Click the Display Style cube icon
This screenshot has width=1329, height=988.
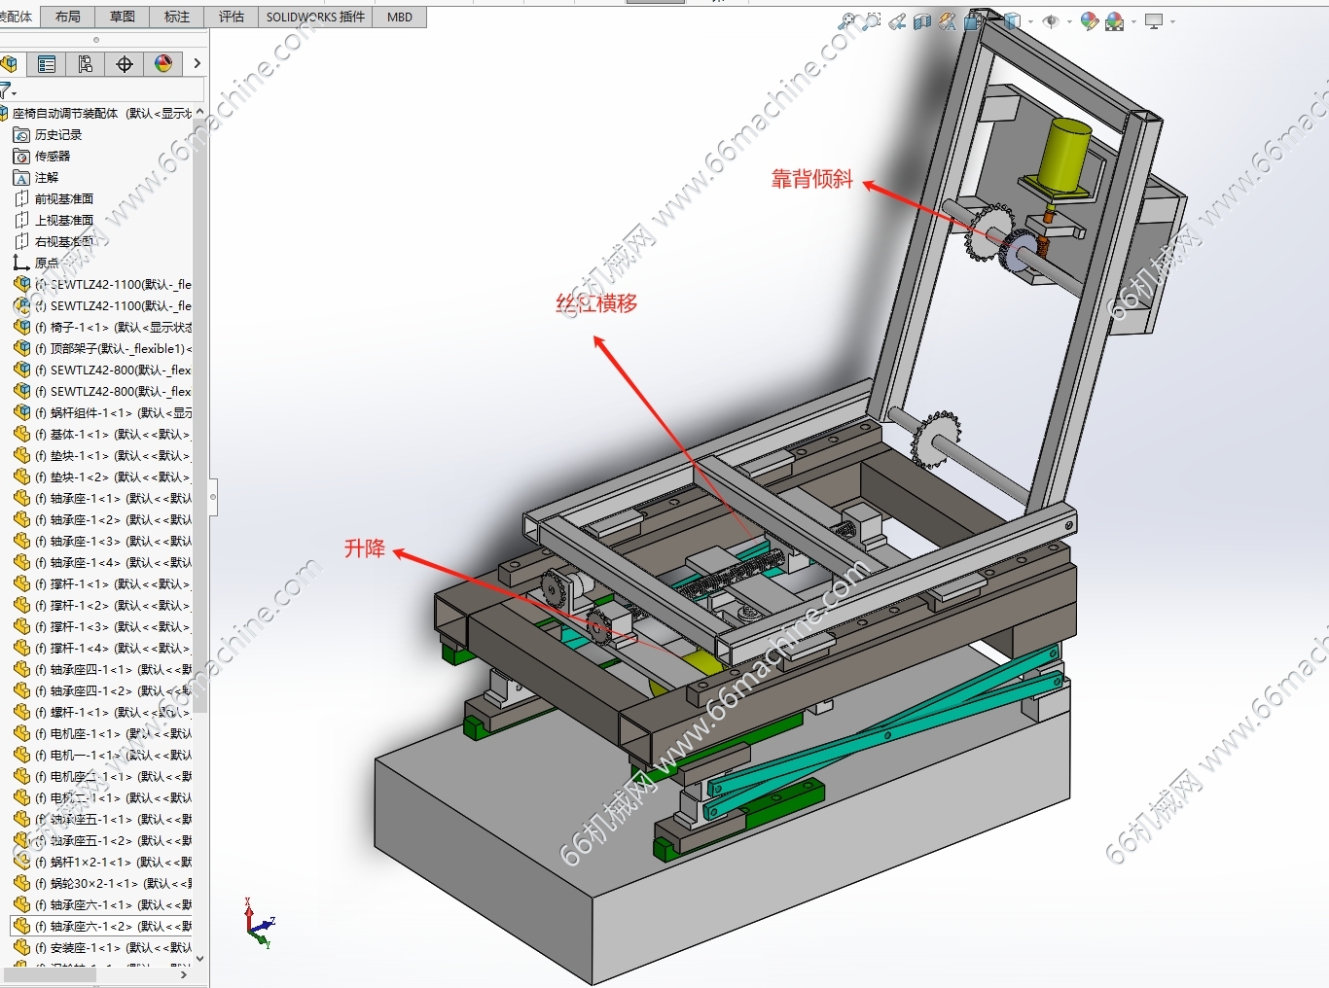click(x=1012, y=21)
